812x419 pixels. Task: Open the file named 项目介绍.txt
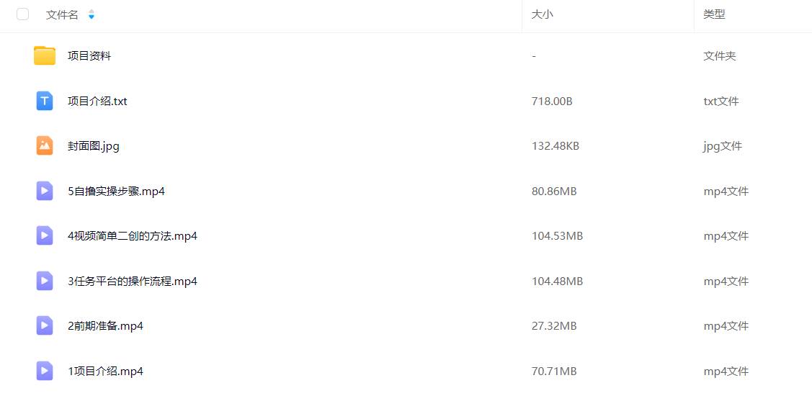tap(97, 101)
